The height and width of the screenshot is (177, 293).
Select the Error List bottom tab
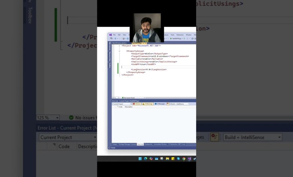(x=140, y=144)
